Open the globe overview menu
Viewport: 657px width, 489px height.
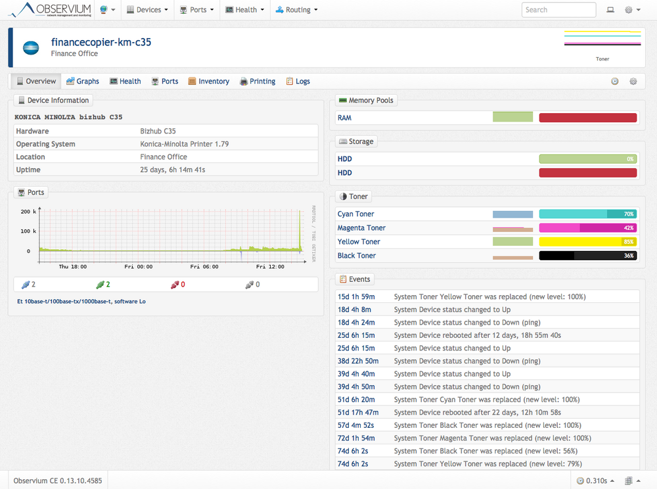(107, 10)
